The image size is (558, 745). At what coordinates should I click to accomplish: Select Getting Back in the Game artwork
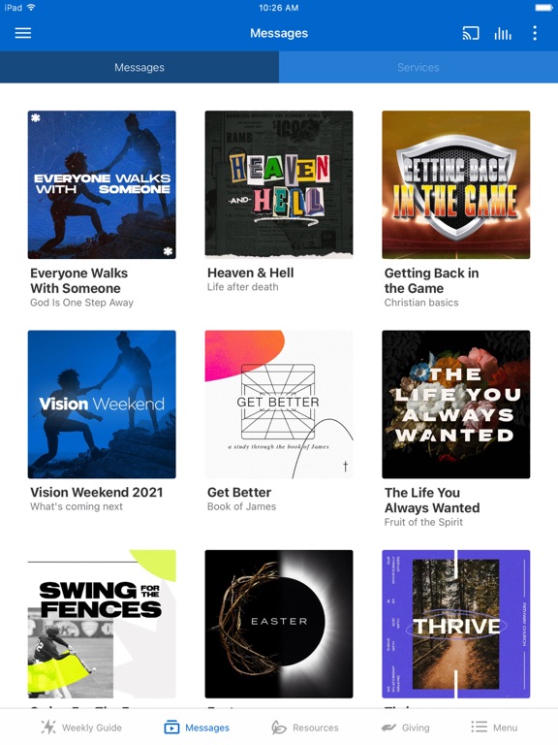tap(456, 185)
